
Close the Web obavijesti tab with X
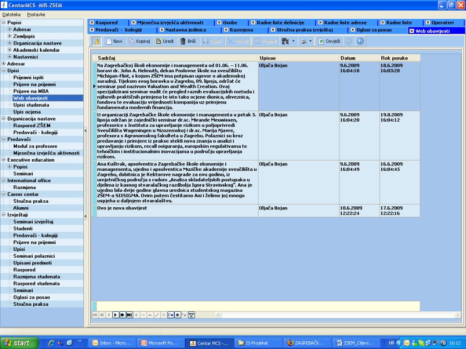pos(411,31)
